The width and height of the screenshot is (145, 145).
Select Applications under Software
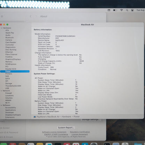tap(10, 110)
